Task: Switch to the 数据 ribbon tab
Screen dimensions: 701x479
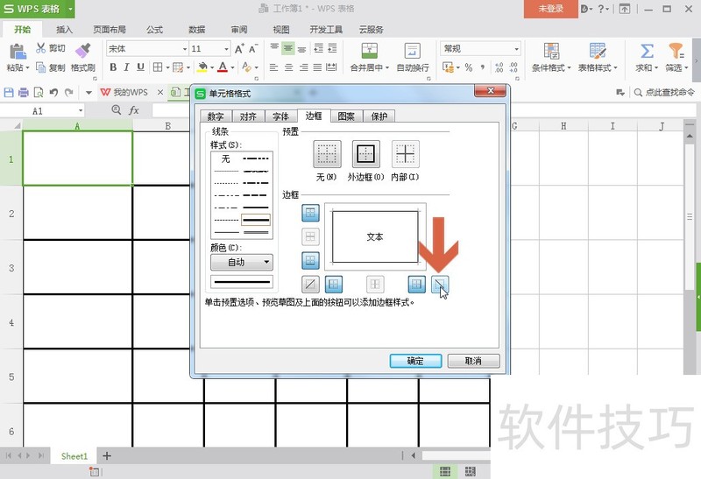Action: coord(196,30)
